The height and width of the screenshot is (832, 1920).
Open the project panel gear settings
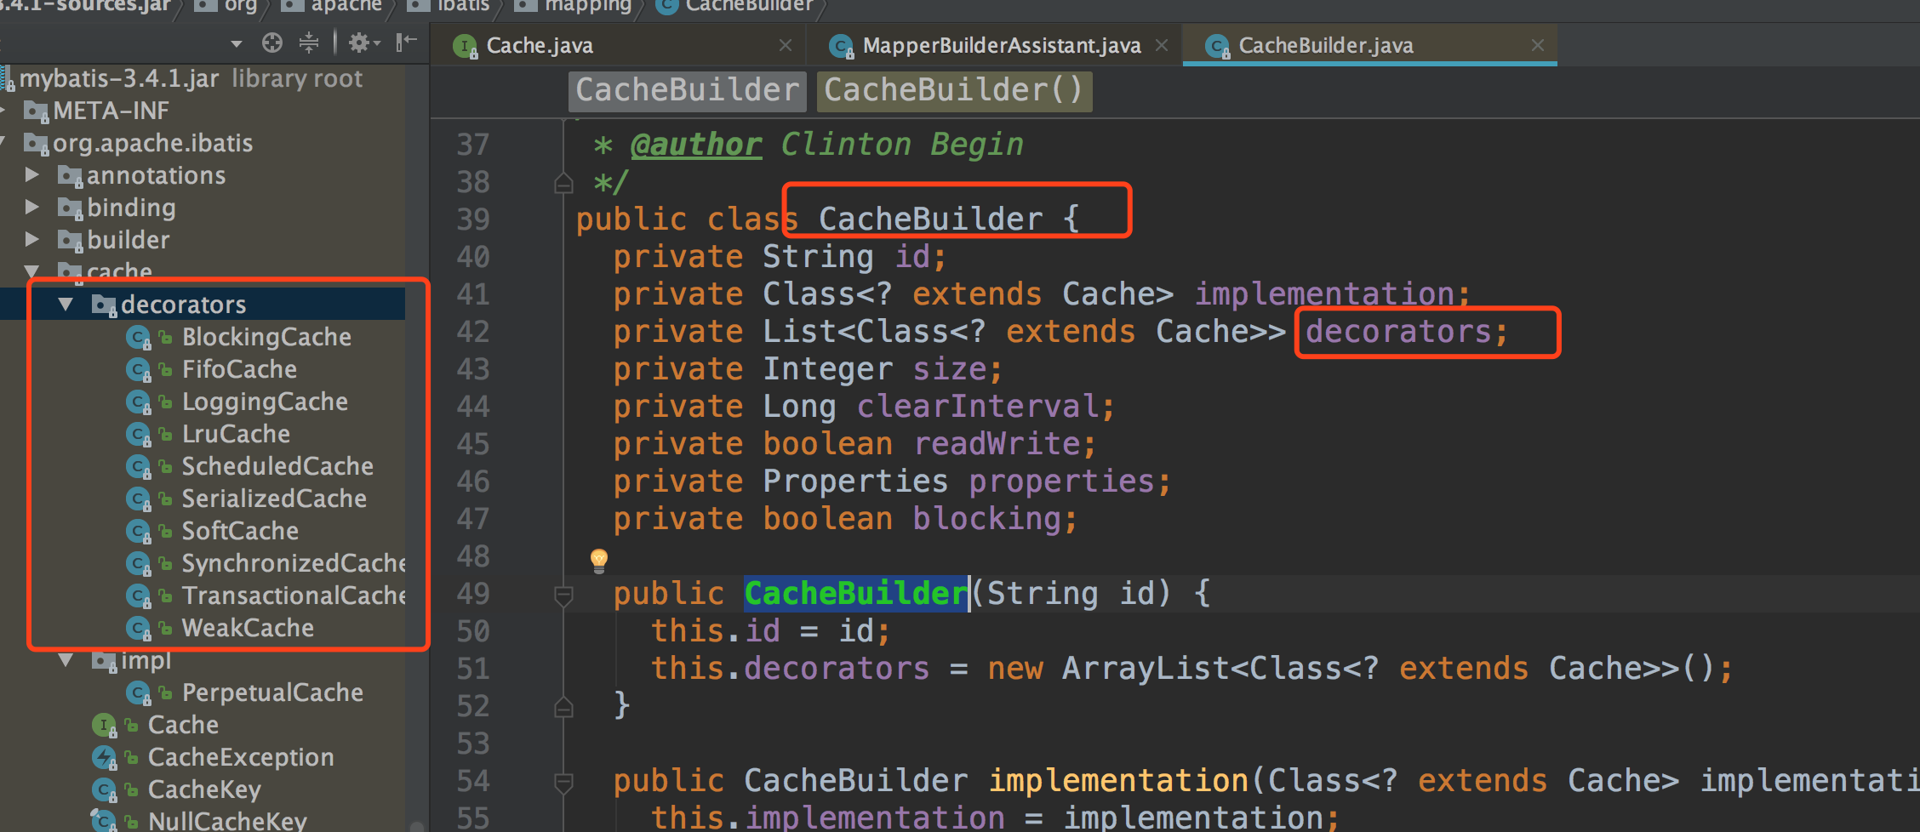[x=363, y=43]
